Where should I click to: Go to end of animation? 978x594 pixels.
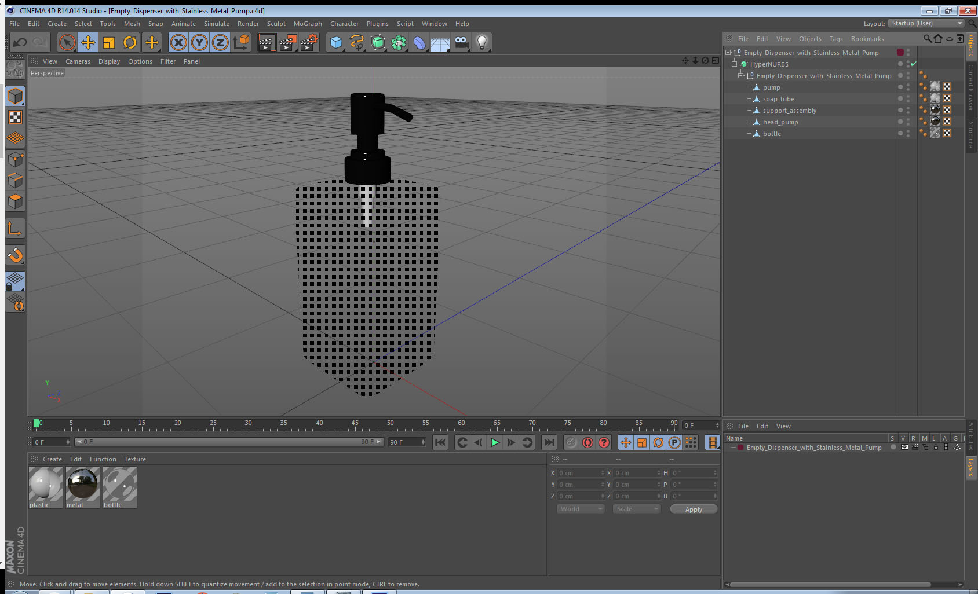[x=549, y=442]
